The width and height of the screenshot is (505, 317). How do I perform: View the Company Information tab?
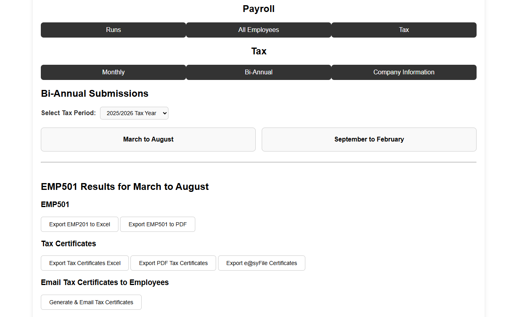pos(404,72)
